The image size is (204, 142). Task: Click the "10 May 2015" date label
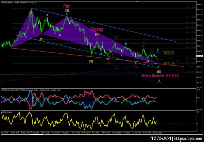point(157,133)
